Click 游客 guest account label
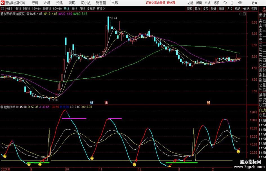This screenshot has width=266, height=171. coord(254,3)
